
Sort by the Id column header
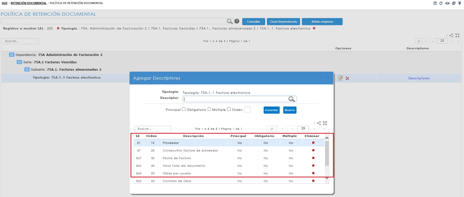pos(137,136)
